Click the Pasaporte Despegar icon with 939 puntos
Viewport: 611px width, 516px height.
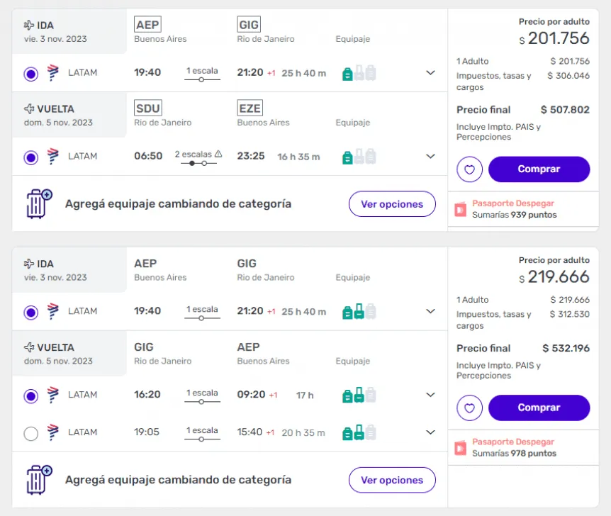coord(461,209)
